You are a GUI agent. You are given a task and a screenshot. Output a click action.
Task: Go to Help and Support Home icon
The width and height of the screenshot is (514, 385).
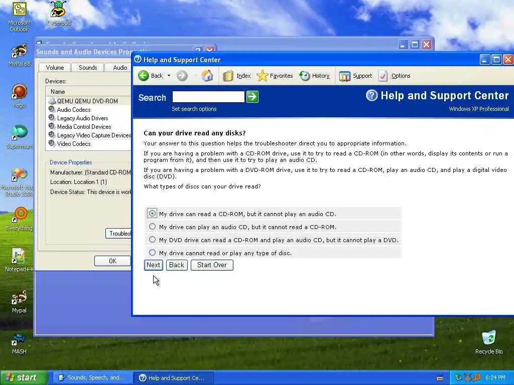tap(207, 76)
